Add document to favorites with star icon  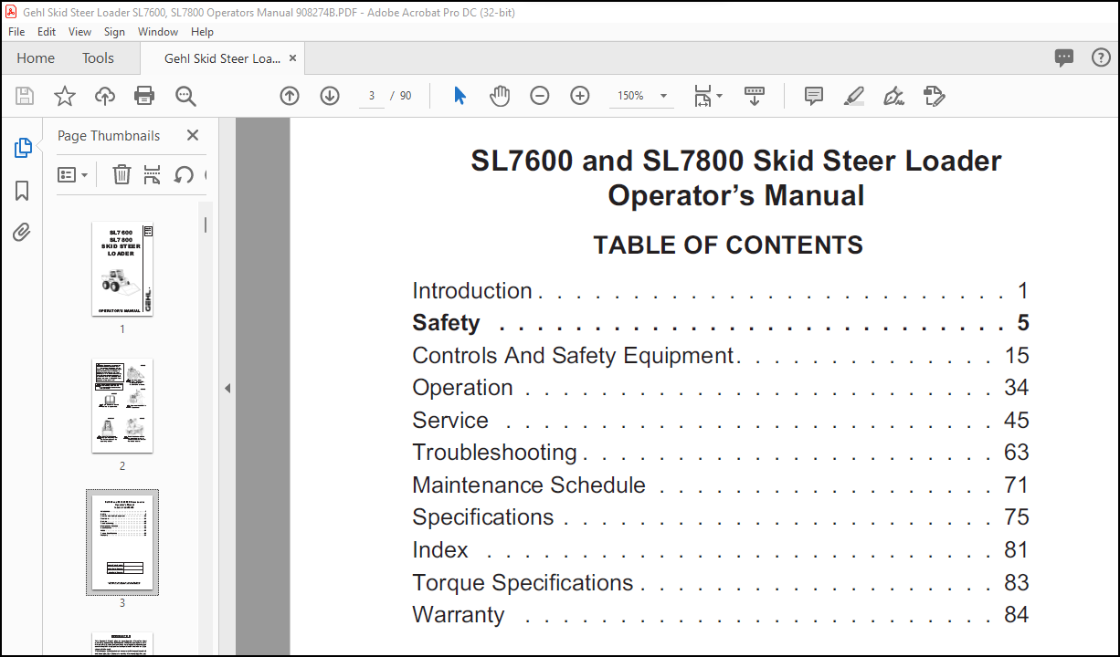(x=65, y=96)
